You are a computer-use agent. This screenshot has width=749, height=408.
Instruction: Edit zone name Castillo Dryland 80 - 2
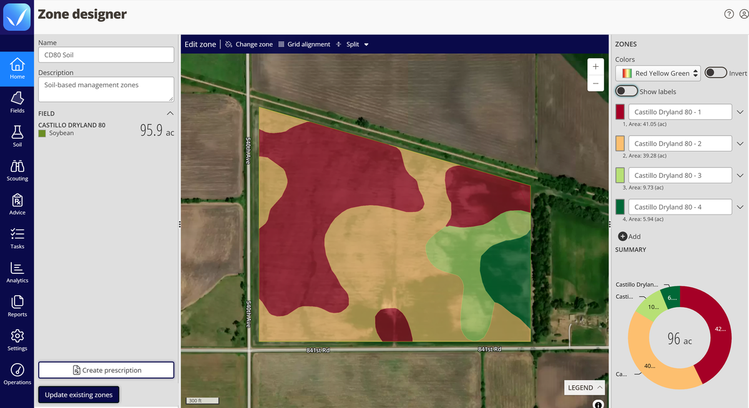(x=680, y=143)
